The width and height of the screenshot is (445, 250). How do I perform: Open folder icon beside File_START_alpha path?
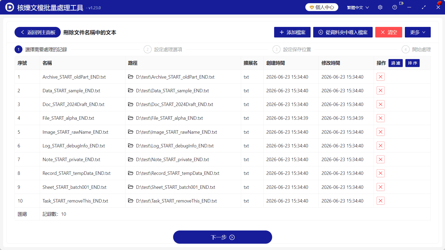pos(130,118)
